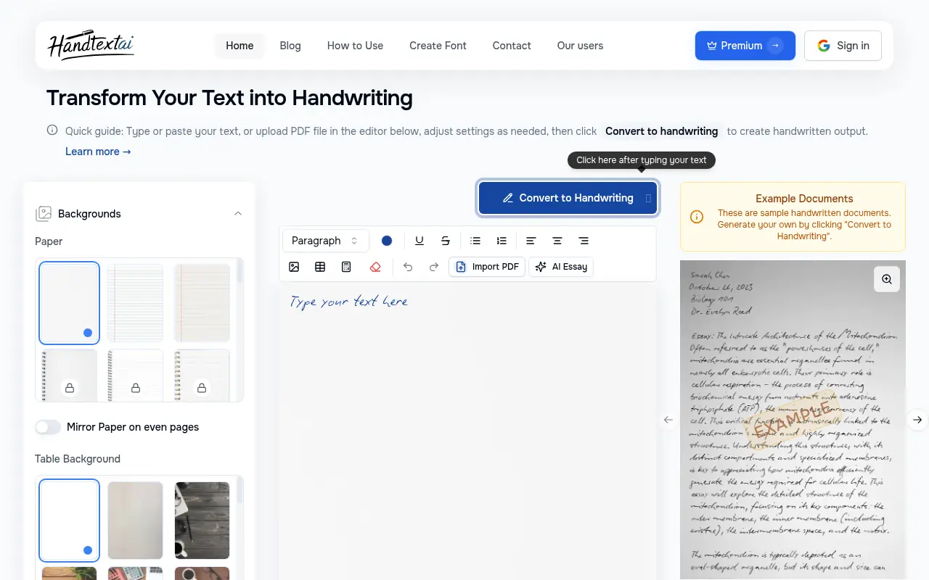Viewport: 929px width, 580px height.
Task: Enable Mirror Paper on even pages
Action: (x=48, y=427)
